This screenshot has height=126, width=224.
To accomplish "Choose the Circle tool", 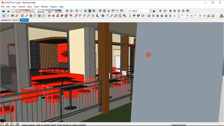I will point(31,16).
